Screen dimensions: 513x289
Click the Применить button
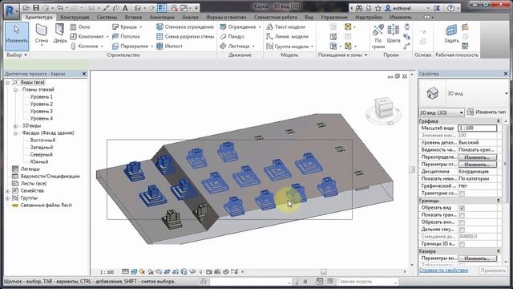(493, 271)
